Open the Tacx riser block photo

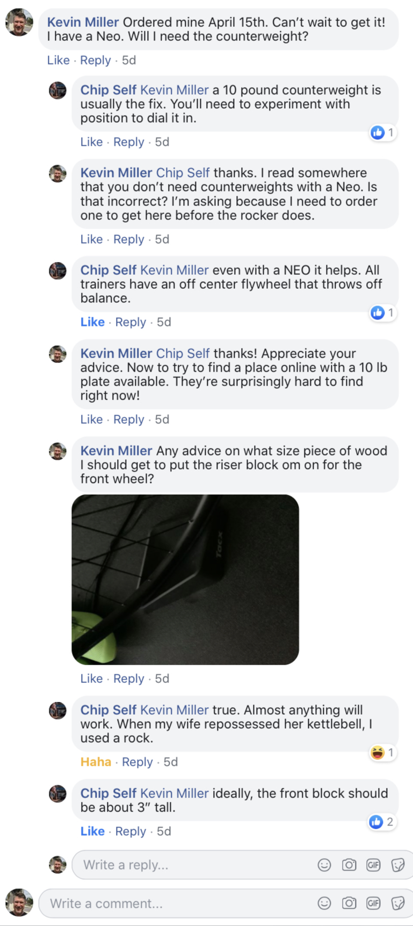(185, 580)
